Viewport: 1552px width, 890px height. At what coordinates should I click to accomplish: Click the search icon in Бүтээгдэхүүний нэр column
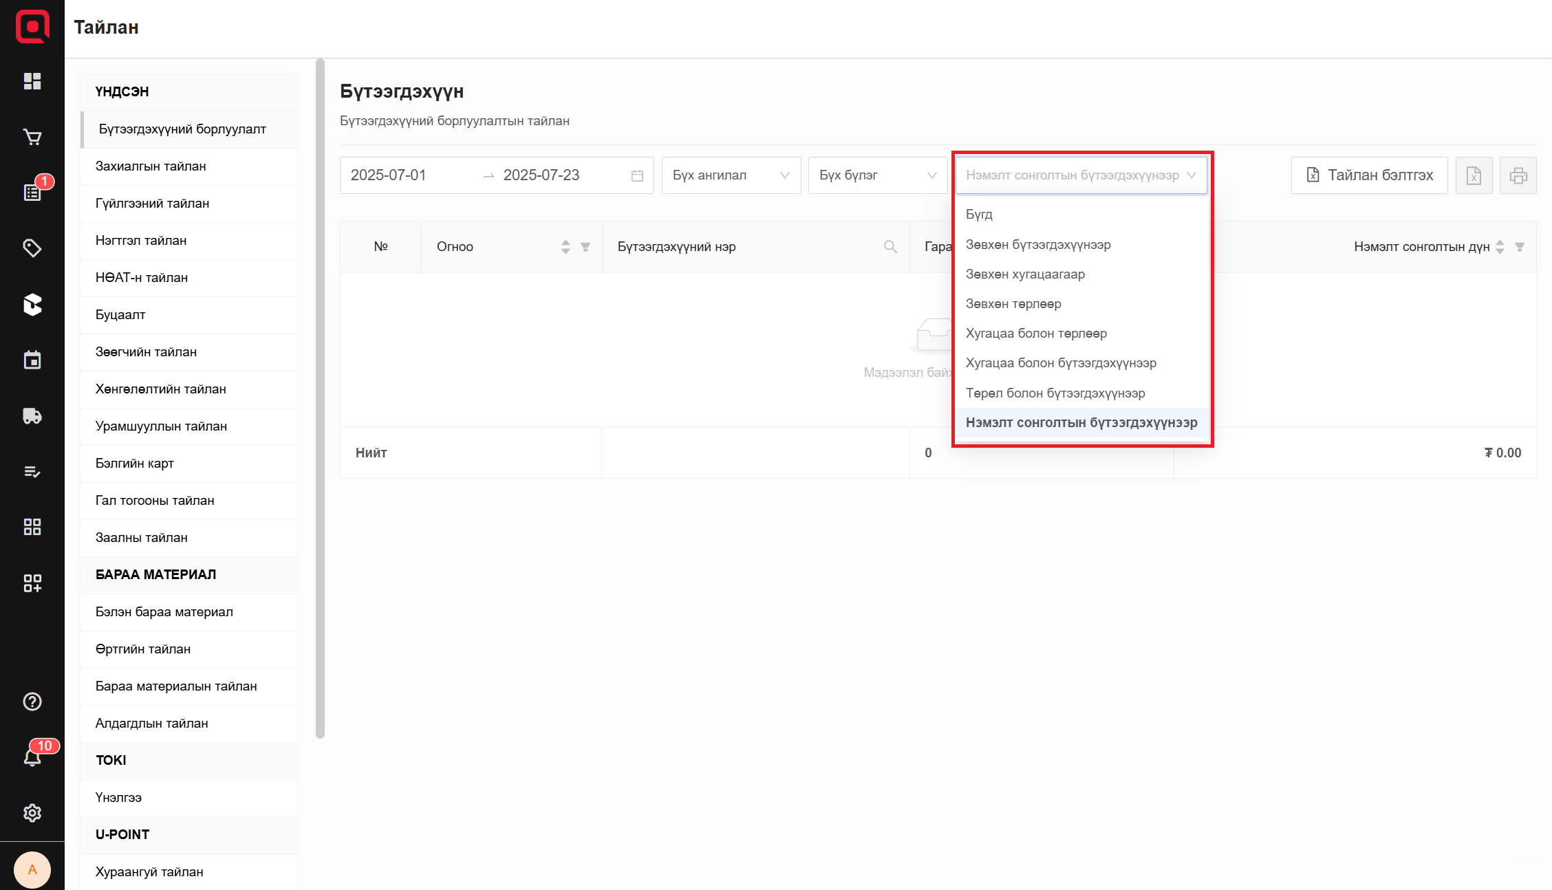tap(890, 247)
